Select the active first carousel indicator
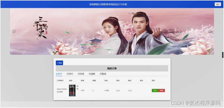This screenshot has height=108, width=224. point(110,52)
